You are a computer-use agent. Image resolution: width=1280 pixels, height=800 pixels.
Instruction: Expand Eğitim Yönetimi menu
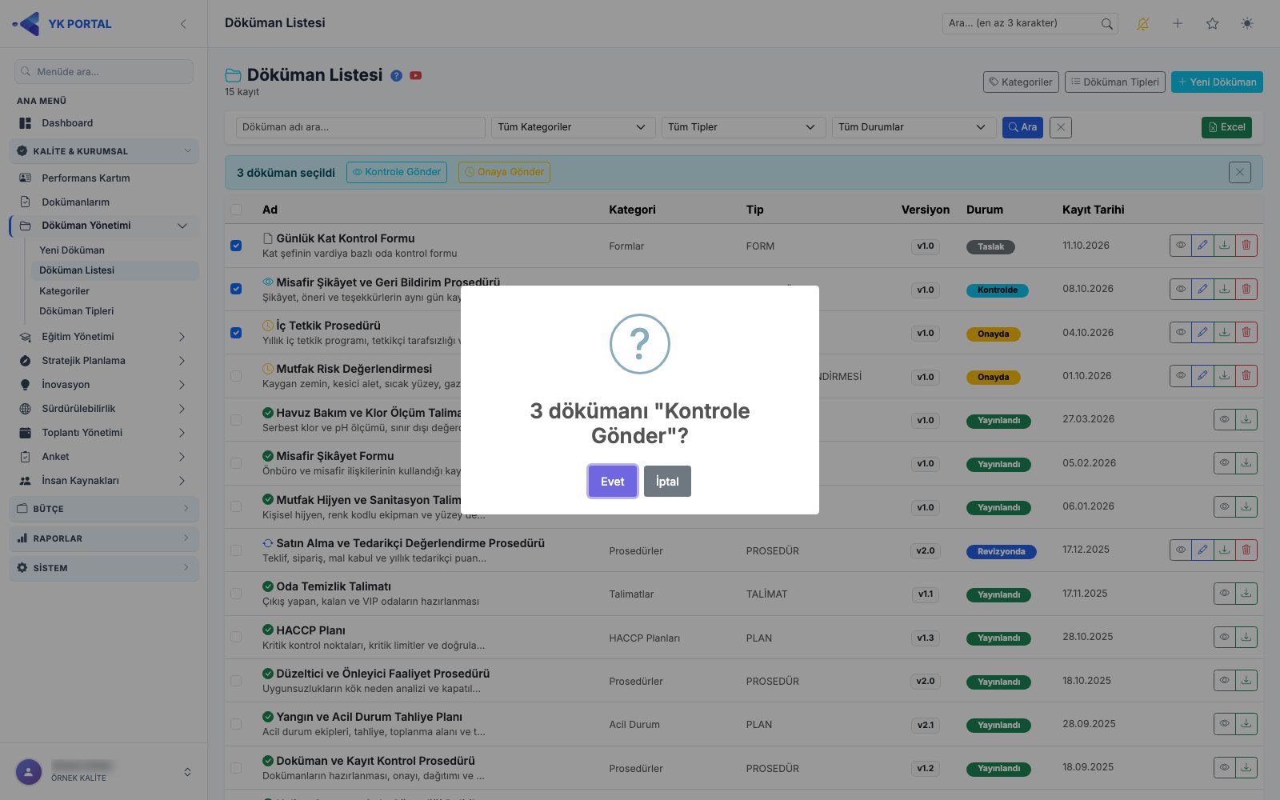[104, 337]
